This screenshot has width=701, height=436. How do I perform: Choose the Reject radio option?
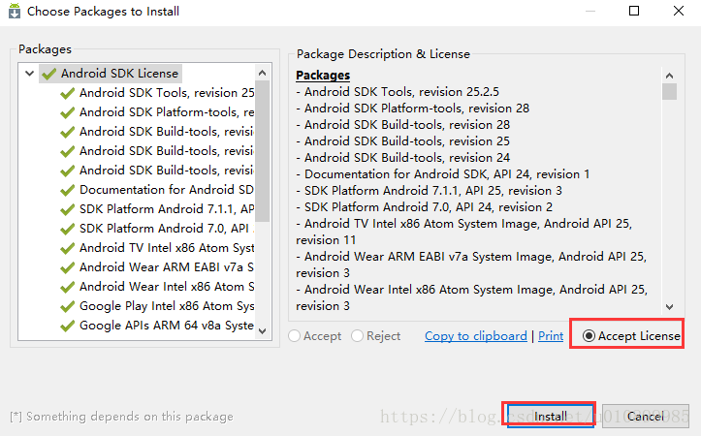[358, 336]
